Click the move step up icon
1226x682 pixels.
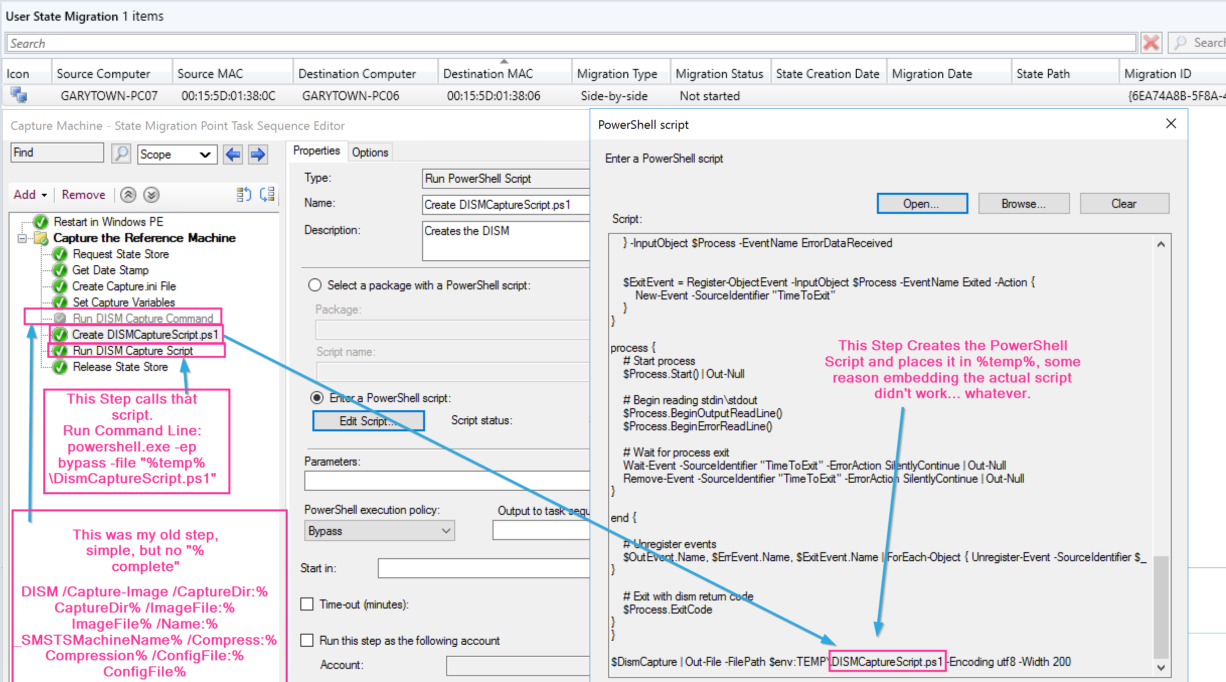128,195
